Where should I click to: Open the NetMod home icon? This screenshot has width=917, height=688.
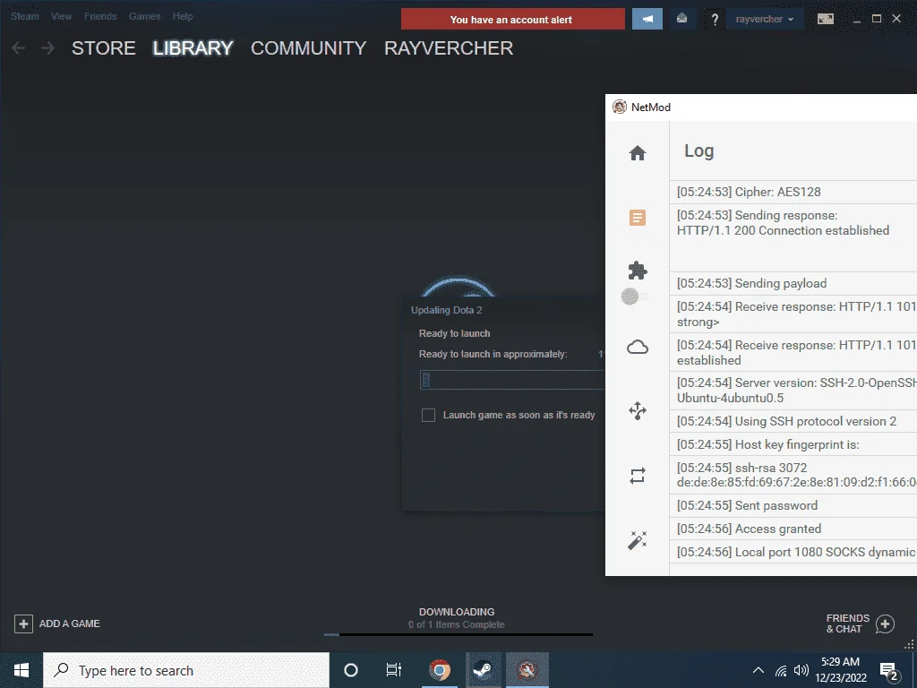pos(638,152)
